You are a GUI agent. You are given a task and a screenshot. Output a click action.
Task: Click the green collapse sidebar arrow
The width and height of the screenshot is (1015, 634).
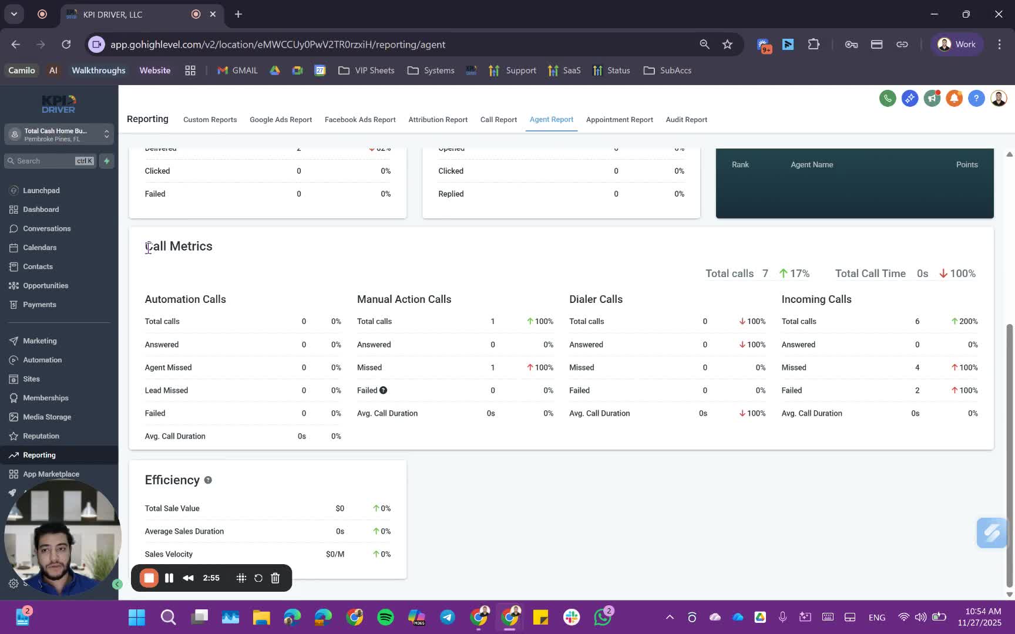pos(117,584)
